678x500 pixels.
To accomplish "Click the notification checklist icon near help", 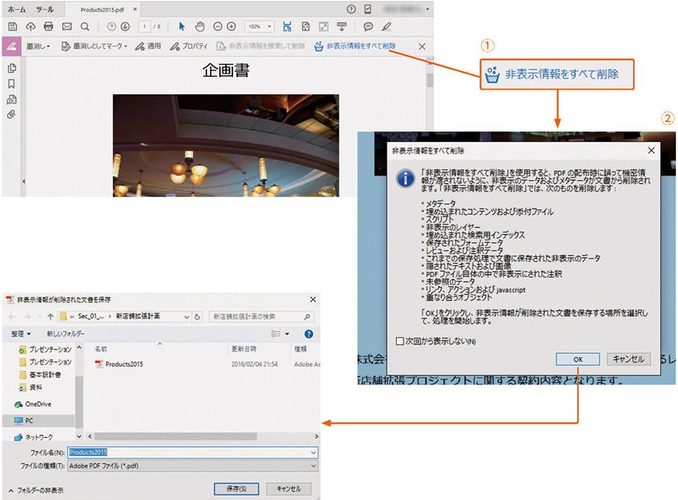I will (x=368, y=9).
